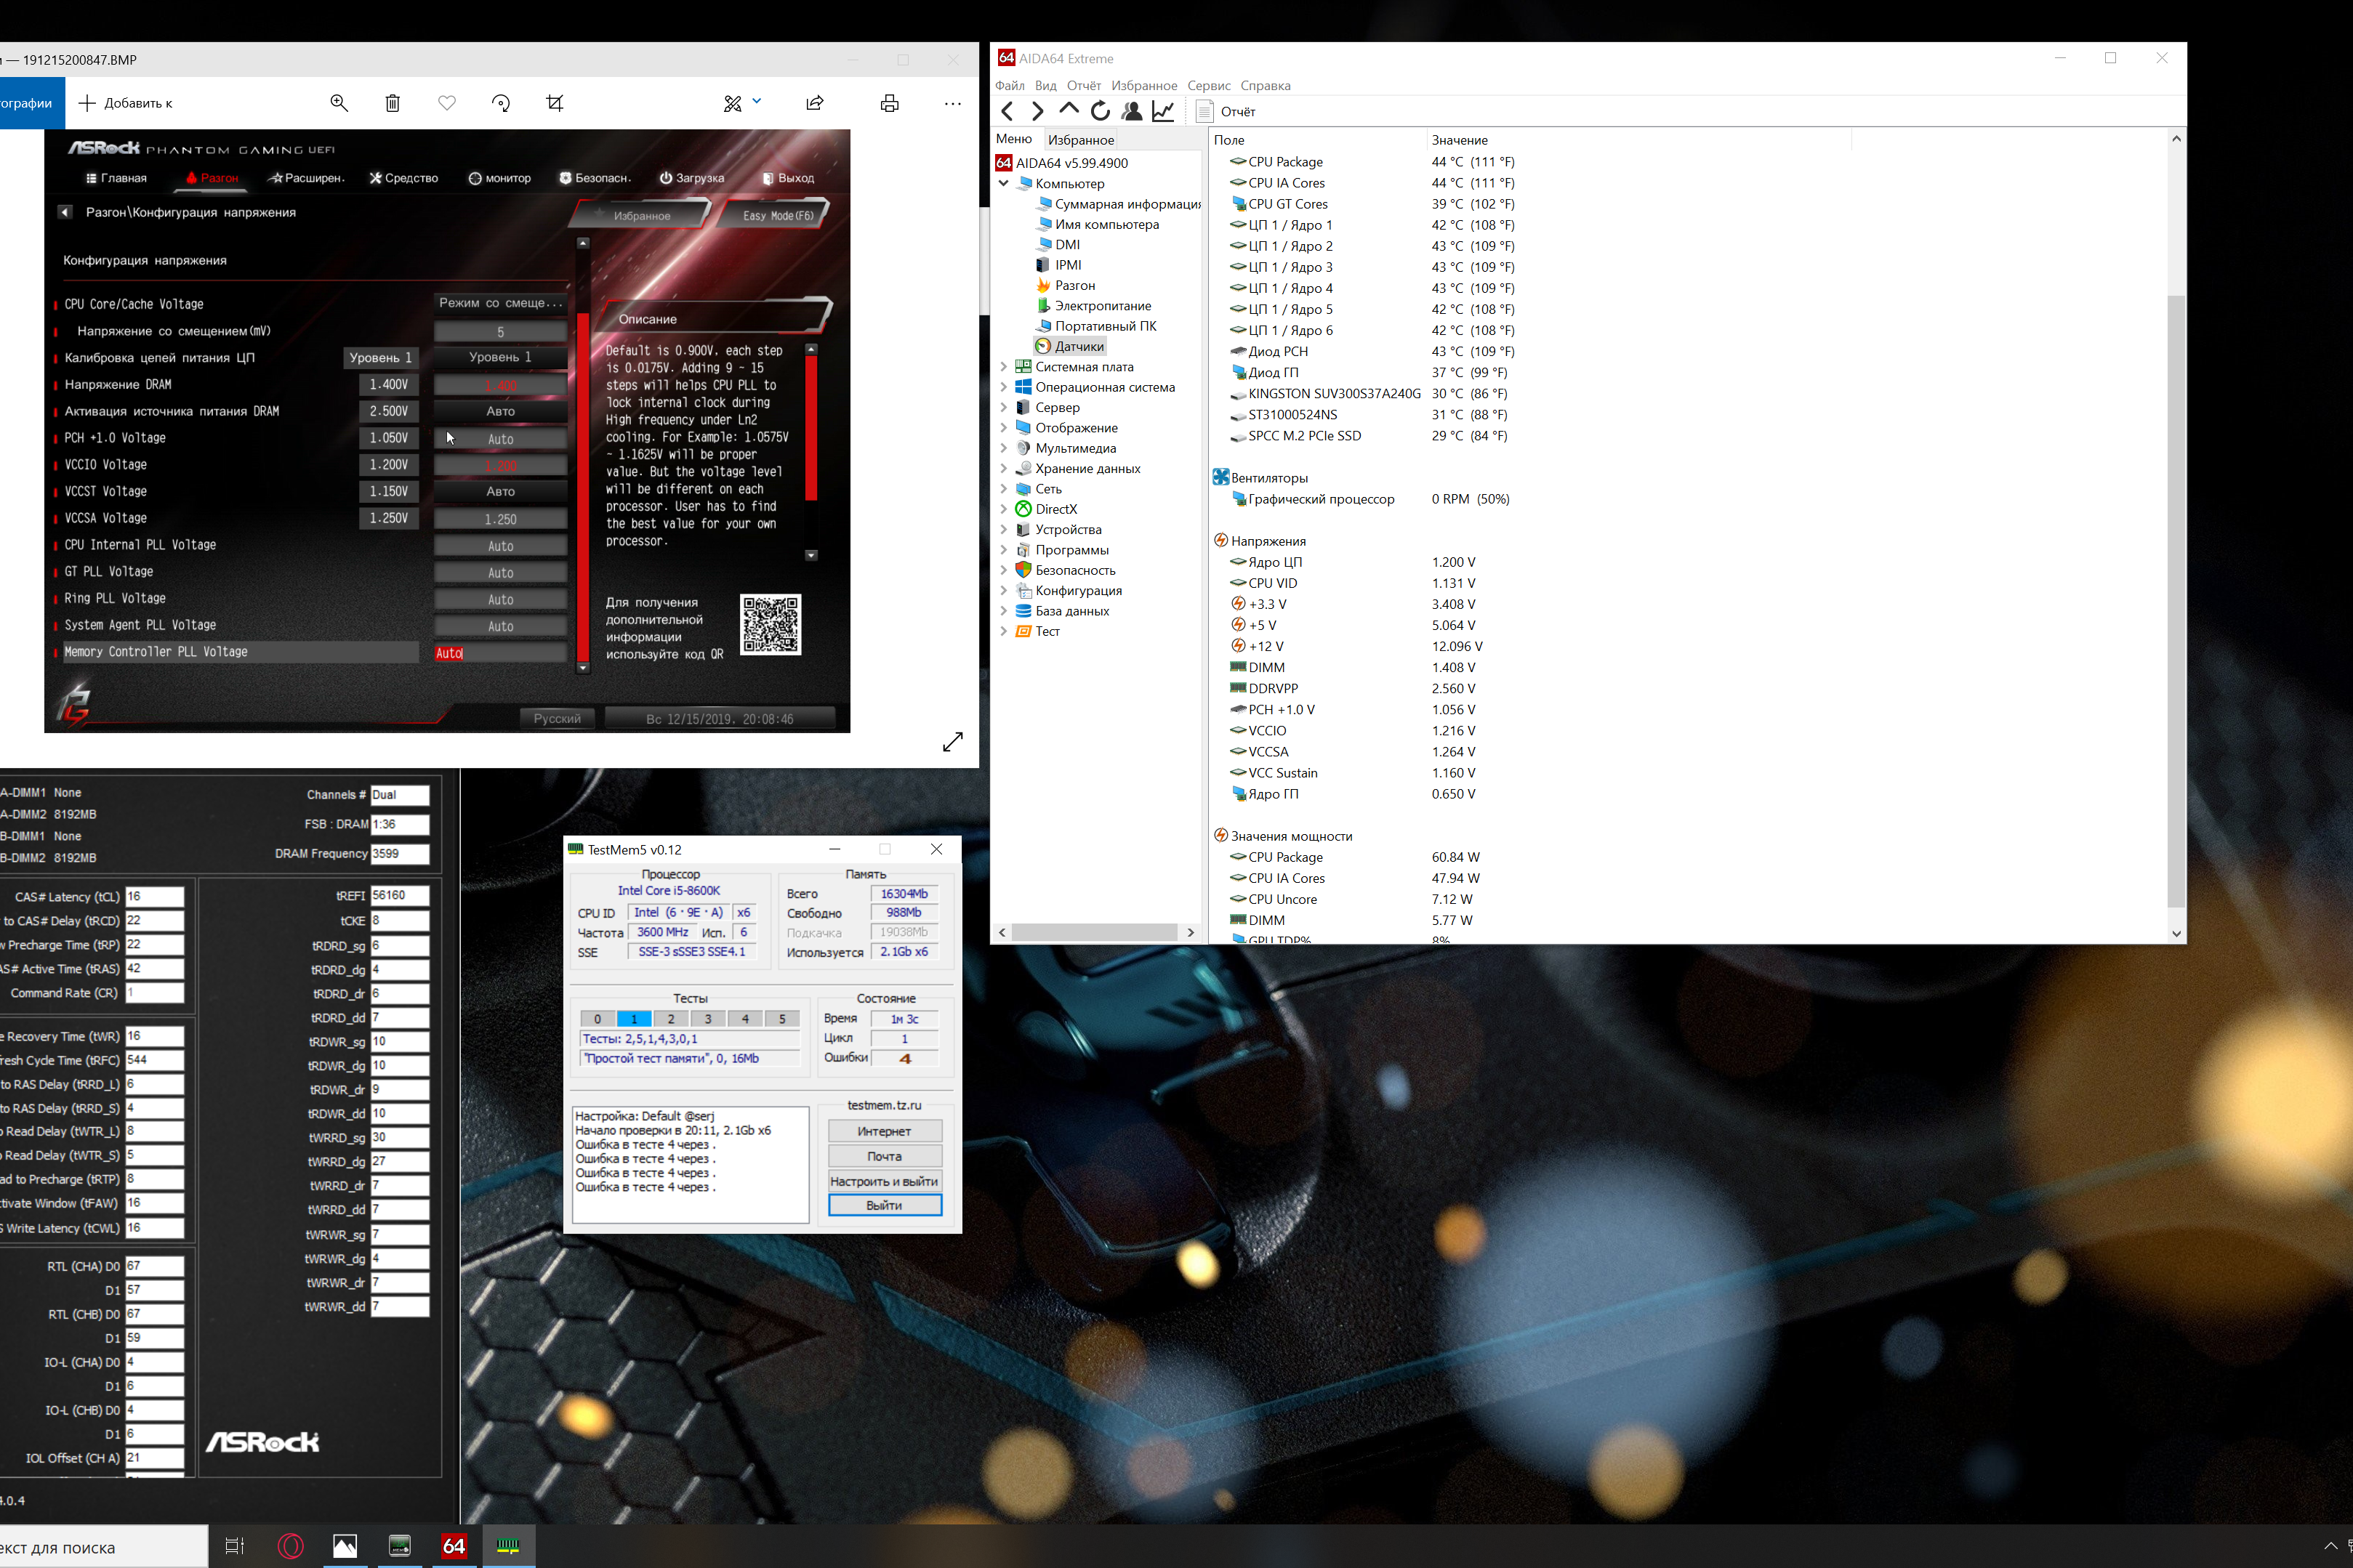The width and height of the screenshot is (2353, 1568).
Task: Delete photo with the trash icon
Action: pos(393,103)
